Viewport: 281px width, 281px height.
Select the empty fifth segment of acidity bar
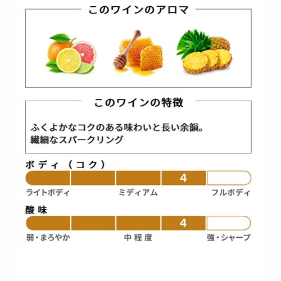click(x=229, y=223)
